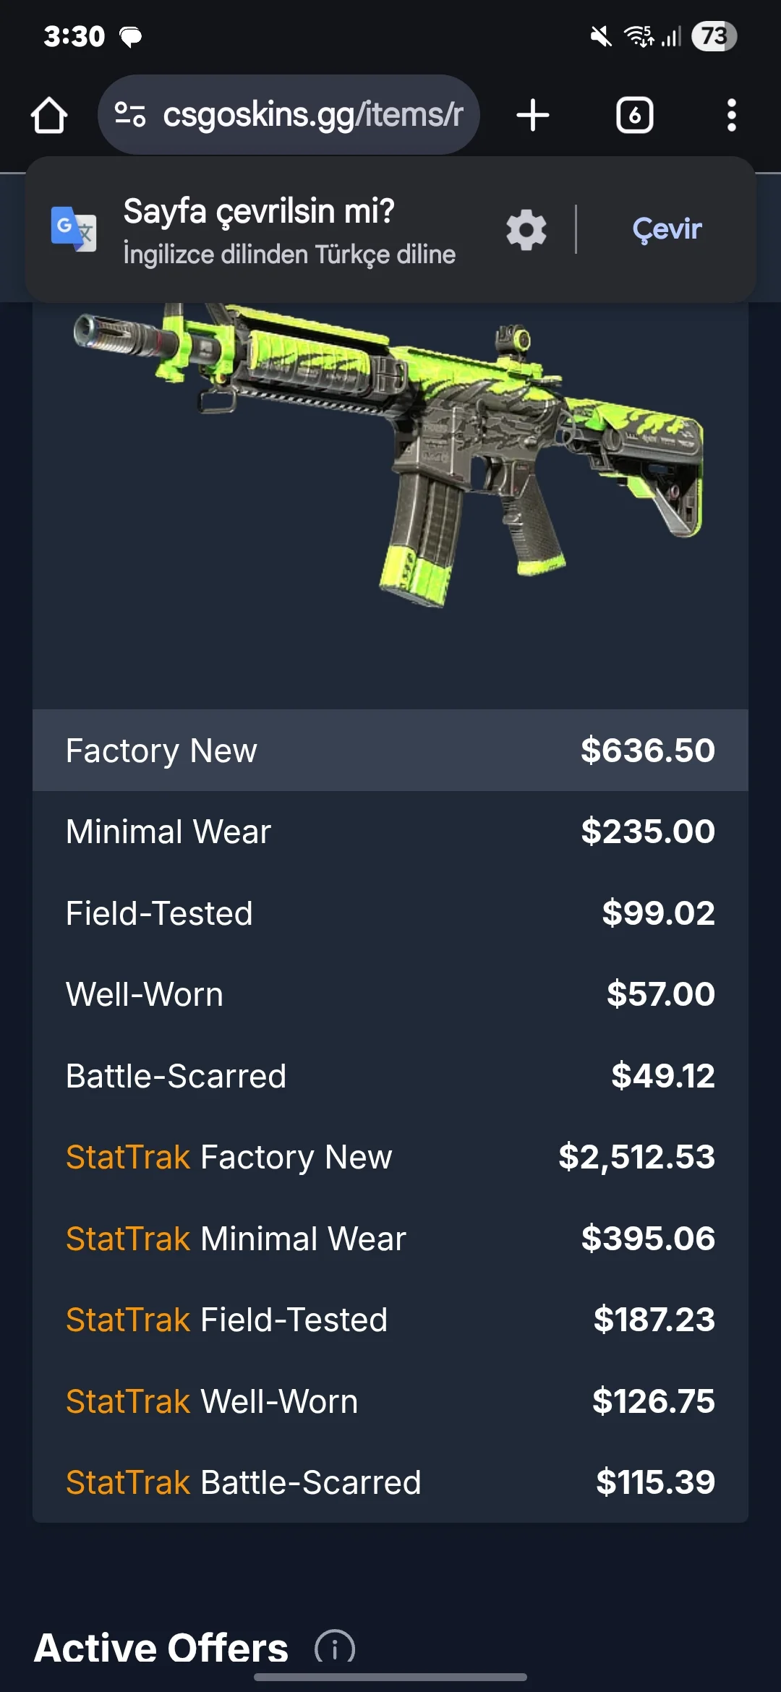Select the Battle-Scarred condition row
The image size is (781, 1692).
tap(390, 1075)
